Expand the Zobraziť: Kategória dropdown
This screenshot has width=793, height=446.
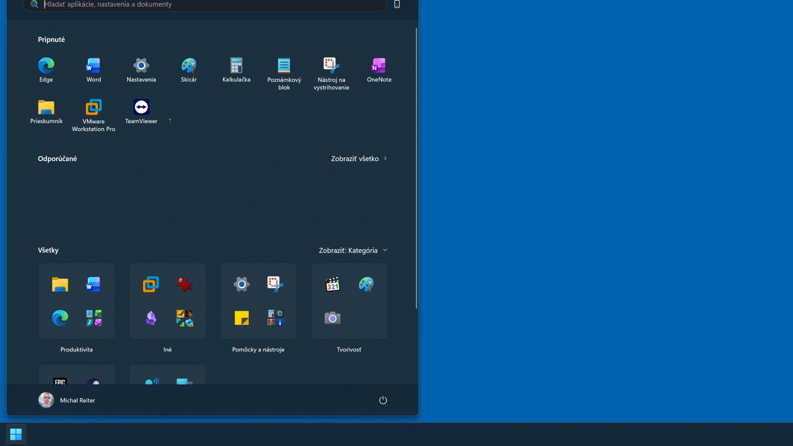(x=353, y=250)
